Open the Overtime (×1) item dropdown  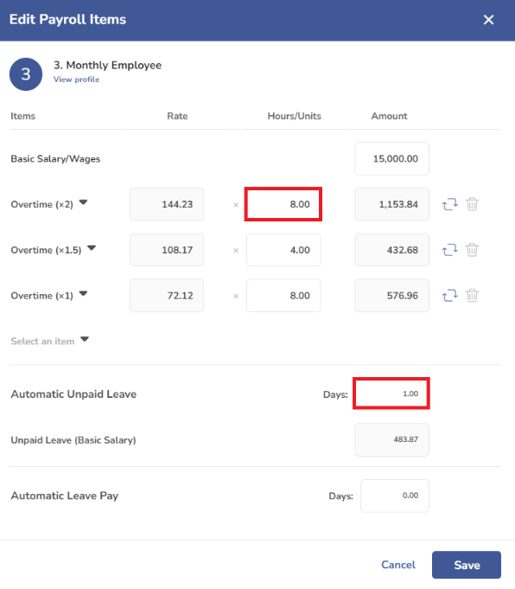pos(83,294)
